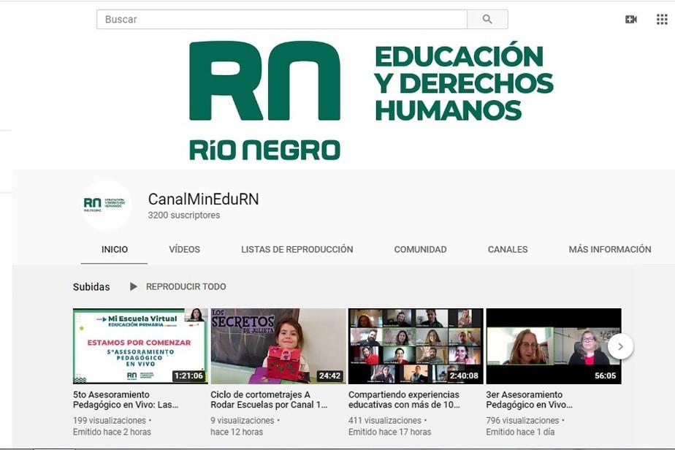Click the create video camera icon

[x=631, y=20]
